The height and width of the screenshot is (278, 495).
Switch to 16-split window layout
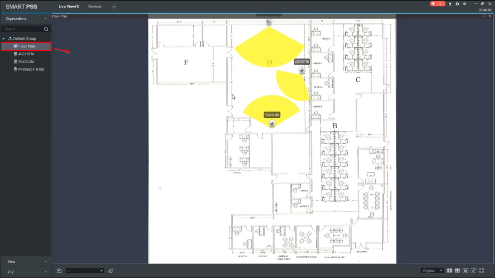pos(465,271)
